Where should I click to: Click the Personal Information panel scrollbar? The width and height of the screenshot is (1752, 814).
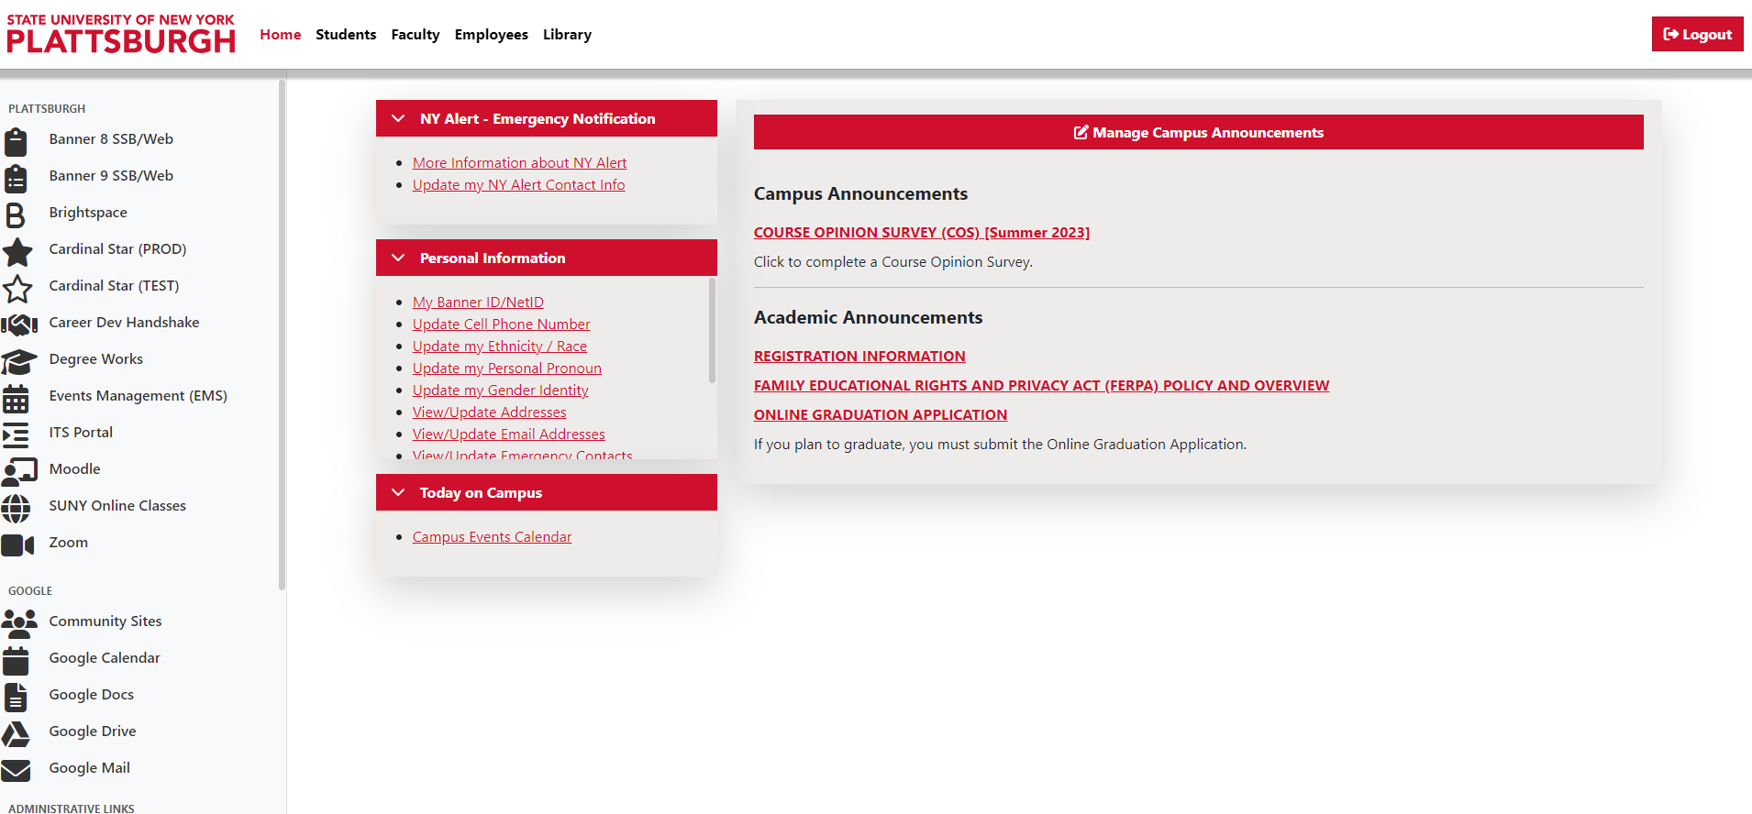coord(712,330)
